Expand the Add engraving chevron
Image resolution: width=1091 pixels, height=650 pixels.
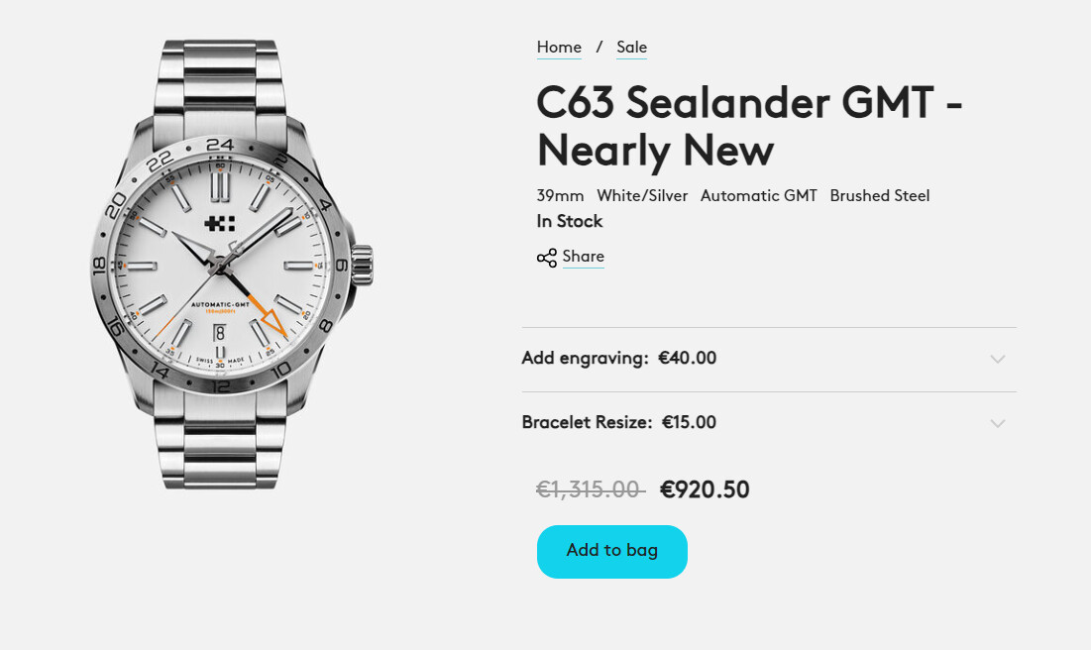point(998,359)
